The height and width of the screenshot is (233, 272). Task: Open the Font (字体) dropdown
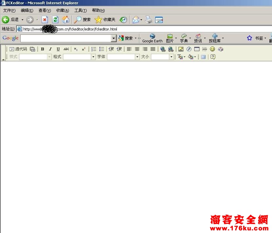(137, 57)
